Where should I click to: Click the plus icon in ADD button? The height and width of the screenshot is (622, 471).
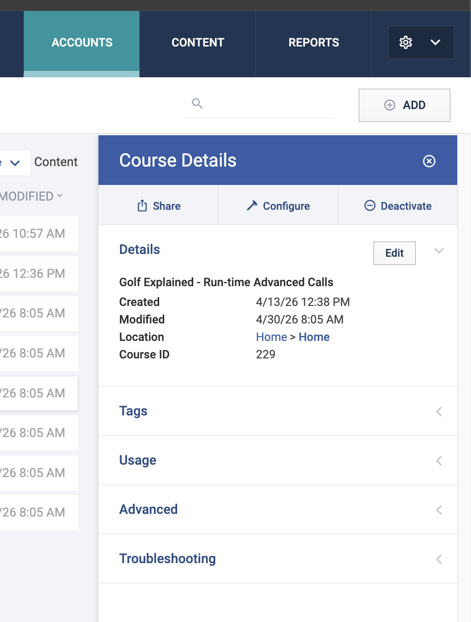click(x=390, y=105)
